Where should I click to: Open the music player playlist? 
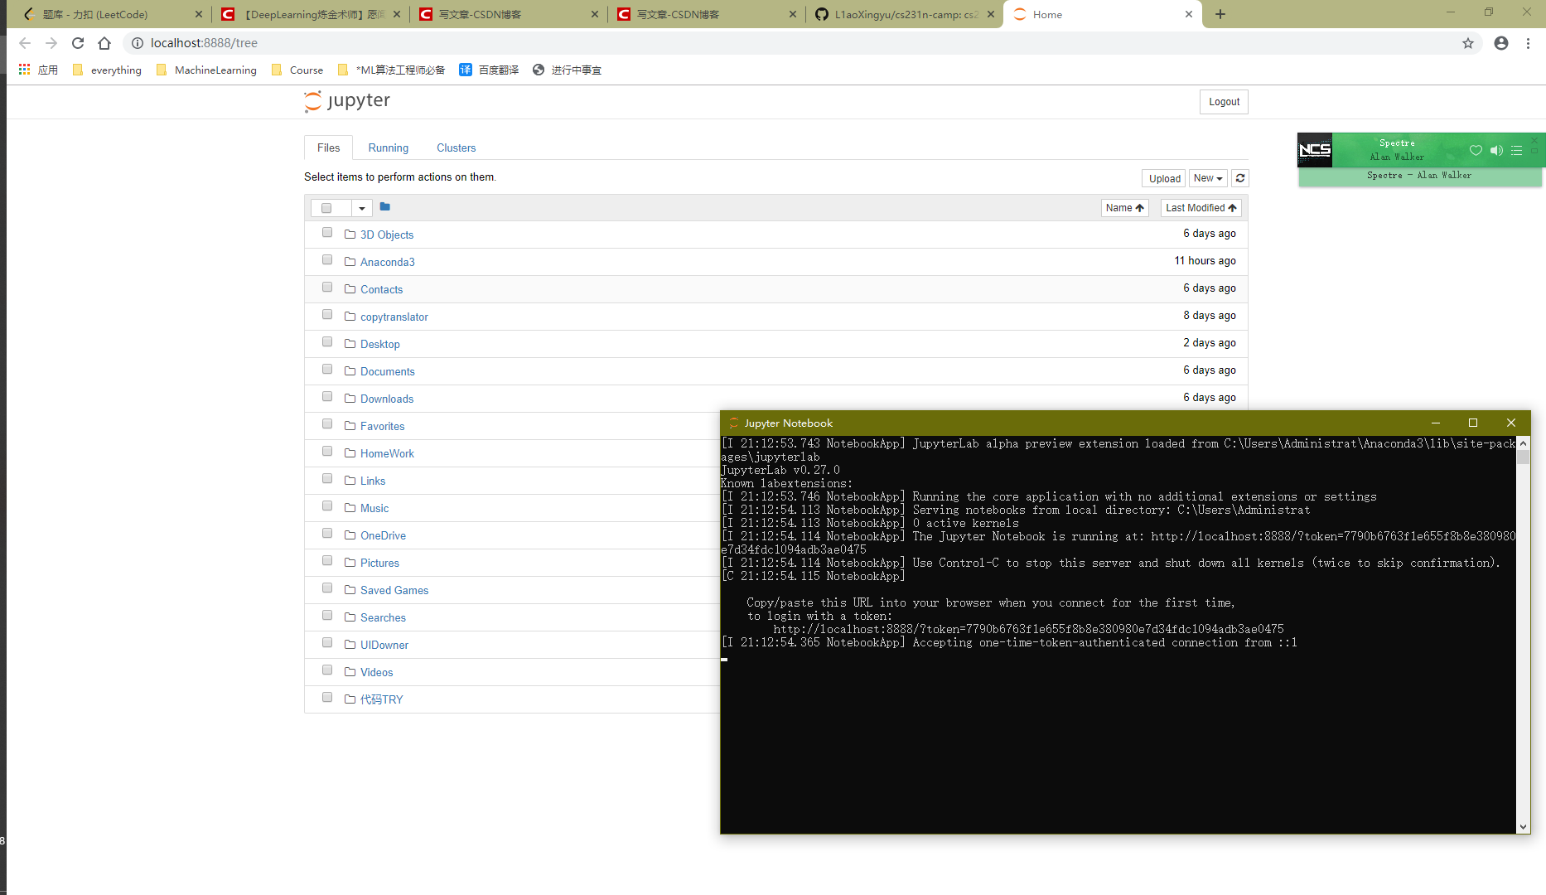point(1517,150)
